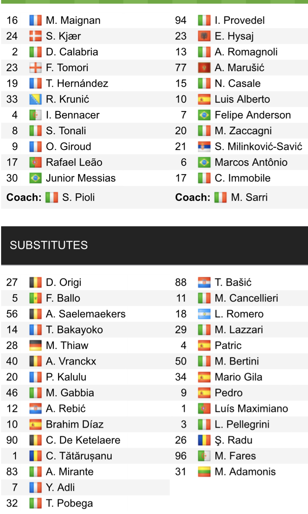
Task: Click the Argentine flag beside L. Romero
Action: pos(204,314)
